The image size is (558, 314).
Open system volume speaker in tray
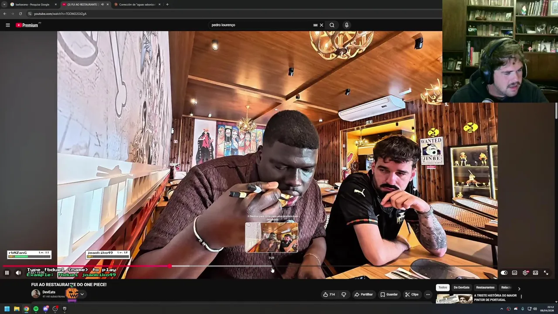pos(535,309)
